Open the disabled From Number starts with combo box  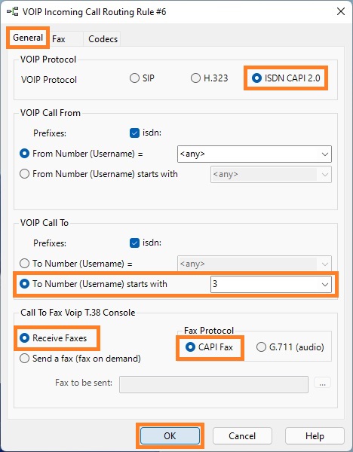tap(271, 175)
